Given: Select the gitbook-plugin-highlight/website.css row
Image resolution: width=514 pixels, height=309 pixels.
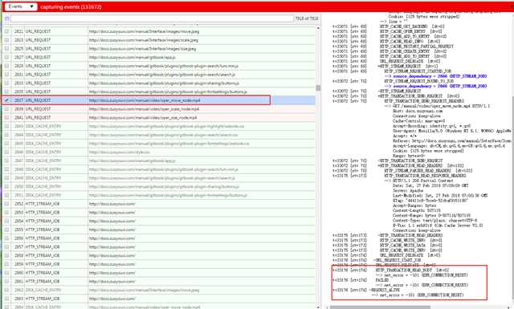Looking at the screenshot, I should click(159, 126).
